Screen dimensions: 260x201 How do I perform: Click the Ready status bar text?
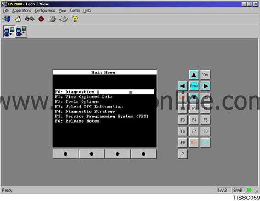(x=7, y=190)
